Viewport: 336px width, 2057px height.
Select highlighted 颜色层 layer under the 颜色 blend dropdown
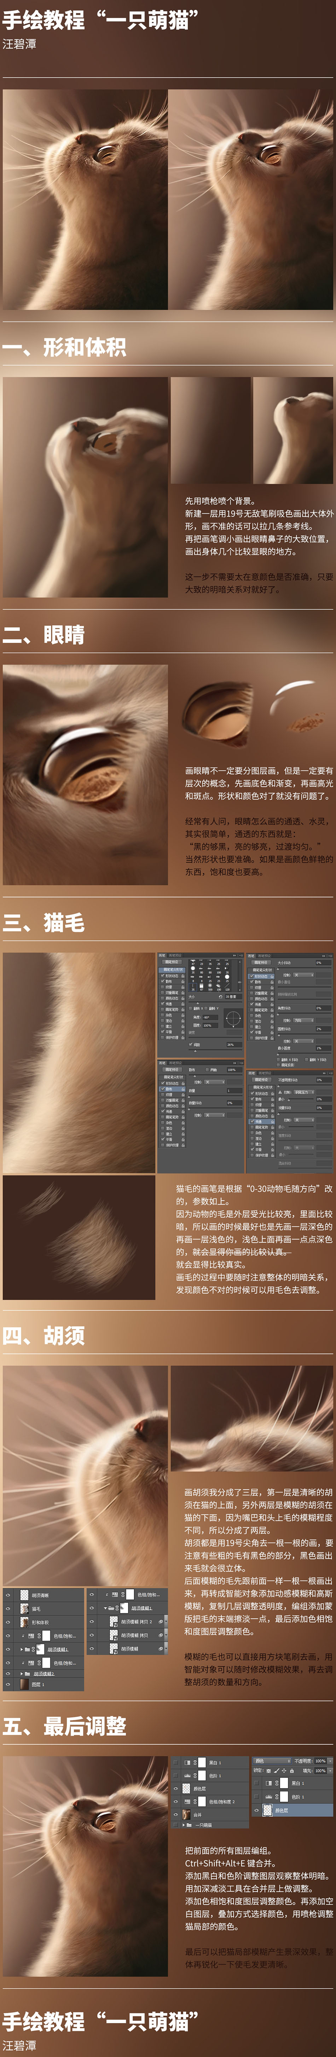coord(292,1810)
